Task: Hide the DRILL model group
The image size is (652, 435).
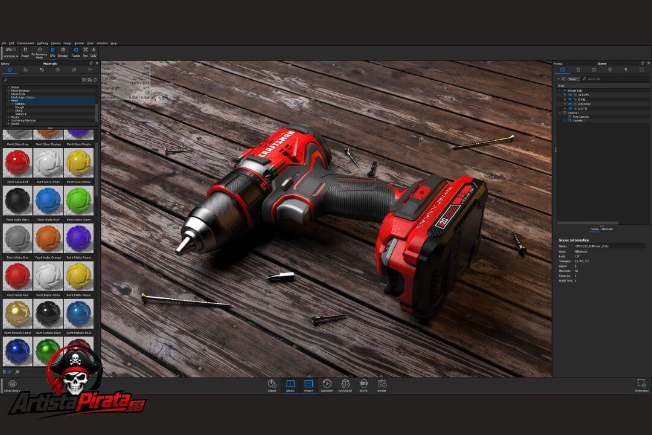Action: 570,100
